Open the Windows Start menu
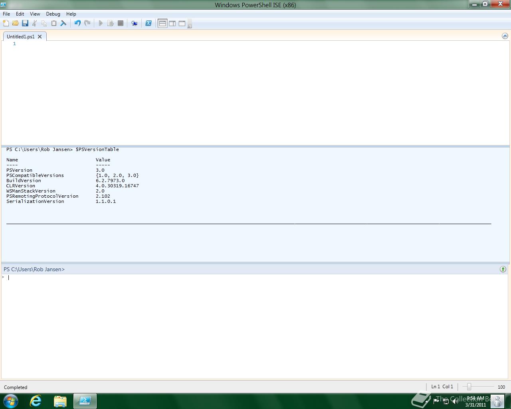The image size is (511, 409). point(11,401)
